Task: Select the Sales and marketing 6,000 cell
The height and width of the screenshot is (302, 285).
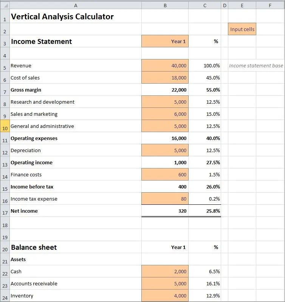Action: point(165,114)
